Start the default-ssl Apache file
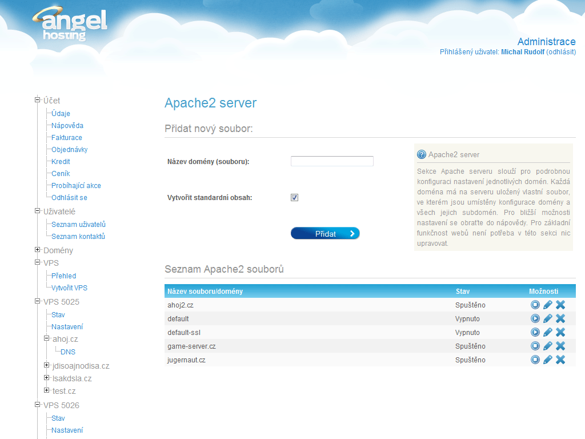585x439 pixels. [535, 332]
